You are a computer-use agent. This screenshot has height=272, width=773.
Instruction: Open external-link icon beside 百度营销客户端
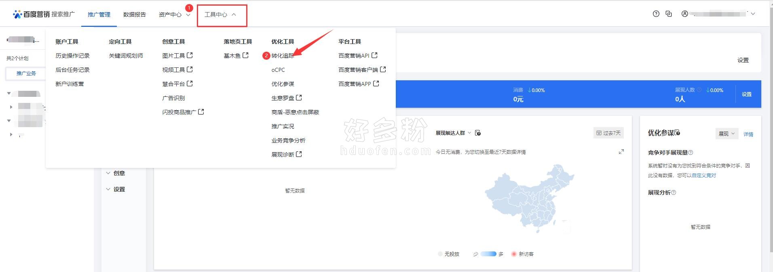pos(383,69)
